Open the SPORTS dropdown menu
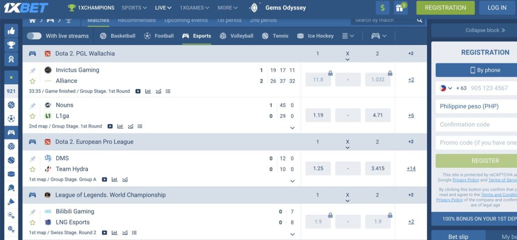This screenshot has width=517, height=240. (x=134, y=8)
